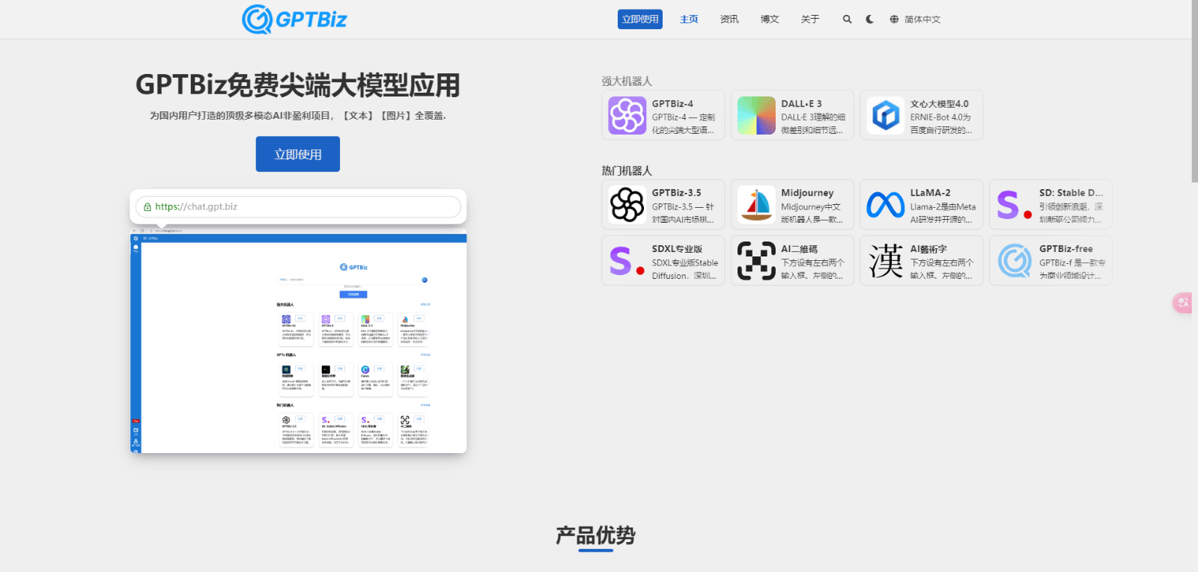Click the 强大机器人 section heading
Viewport: 1198px width, 572px height.
pos(627,81)
